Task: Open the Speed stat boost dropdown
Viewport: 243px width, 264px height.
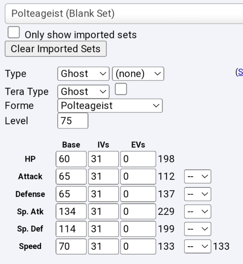Action: (197, 247)
